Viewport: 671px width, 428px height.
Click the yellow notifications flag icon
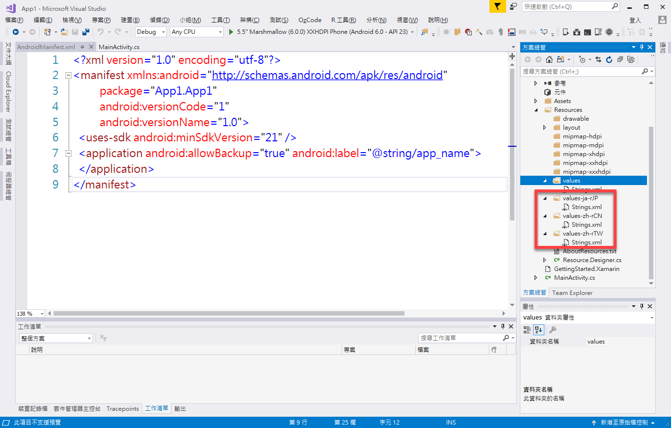pos(498,6)
